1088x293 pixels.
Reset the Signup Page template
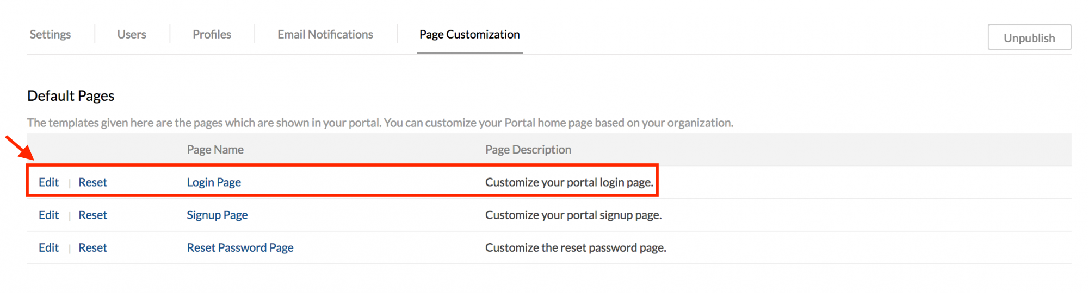pos(92,215)
